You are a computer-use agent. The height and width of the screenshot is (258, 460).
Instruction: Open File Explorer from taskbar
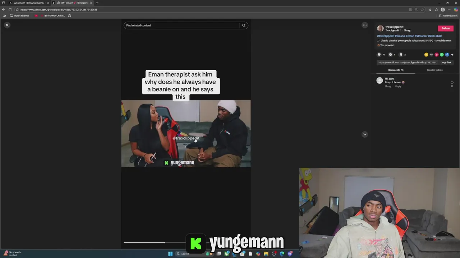point(266,254)
